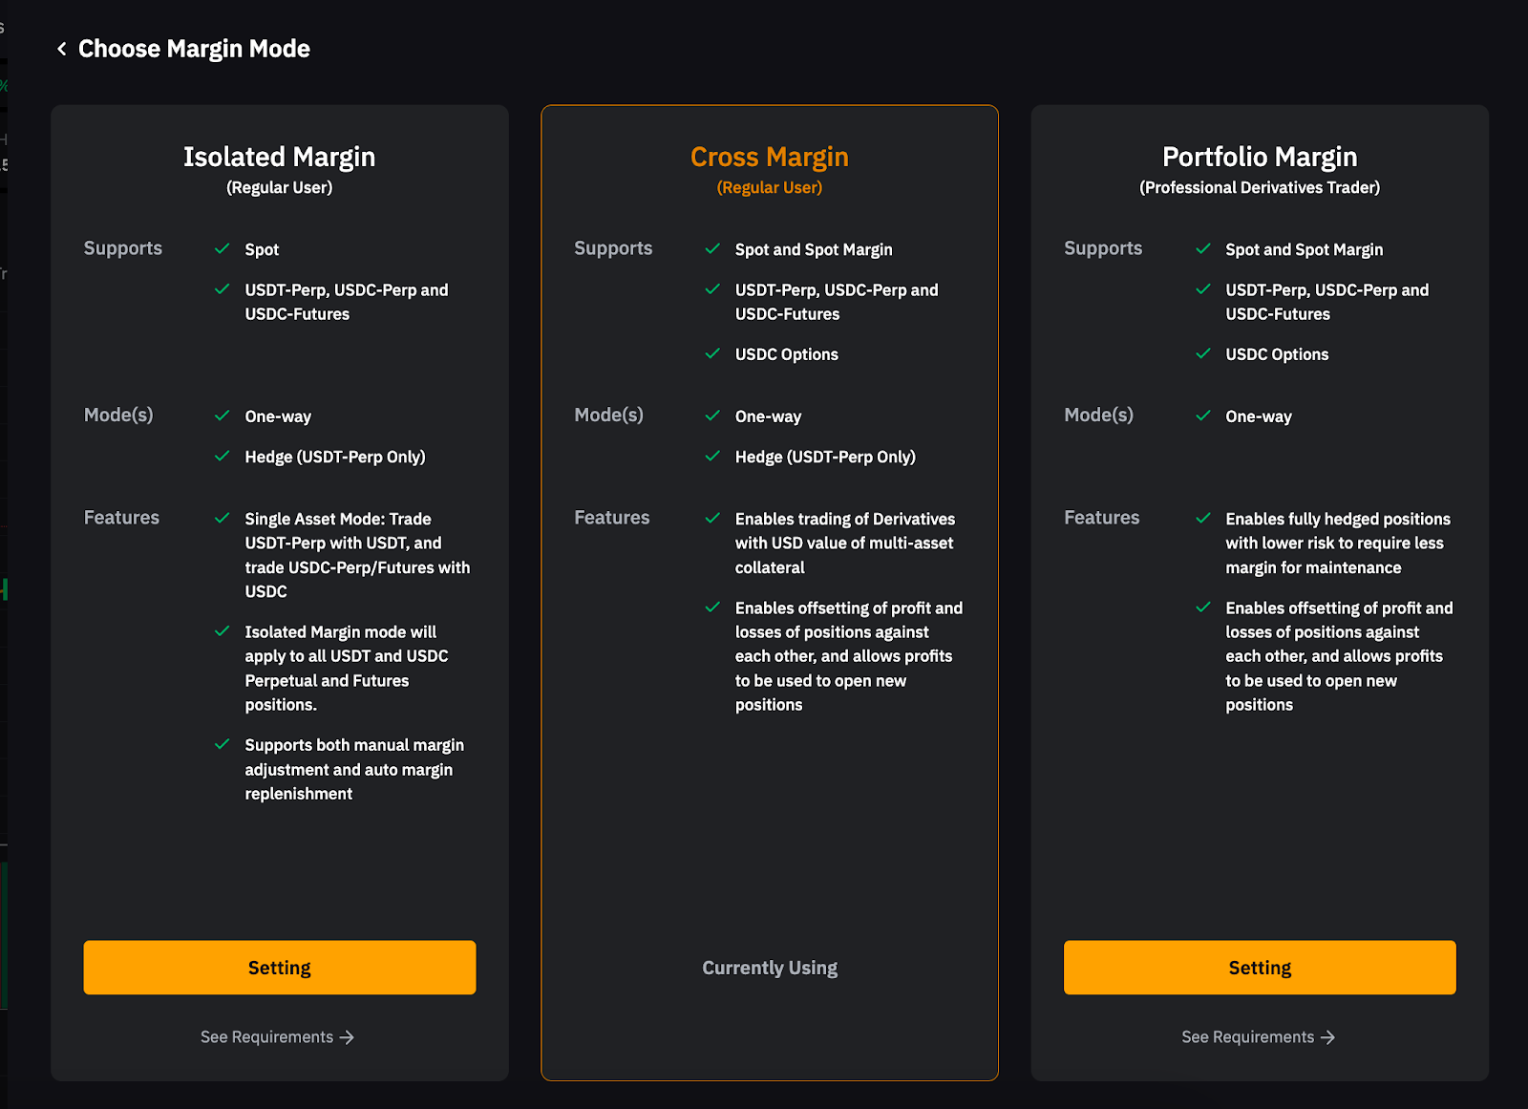The width and height of the screenshot is (1528, 1109).
Task: Click the checkmark next to USDT-Perp, USDC-Perp and USDC-Futures in Cross Margin
Action: point(713,289)
